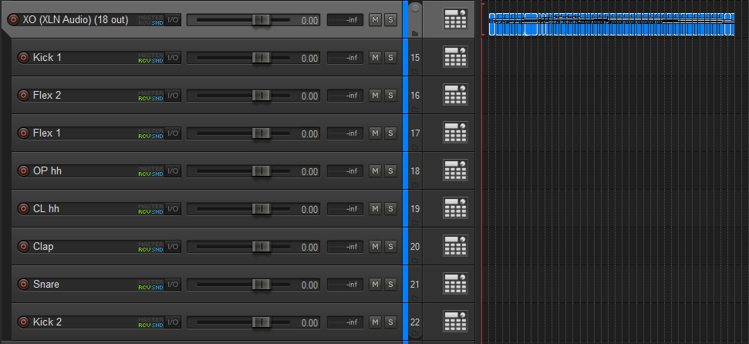Solo the XO (XLN Audio) track

pos(391,20)
